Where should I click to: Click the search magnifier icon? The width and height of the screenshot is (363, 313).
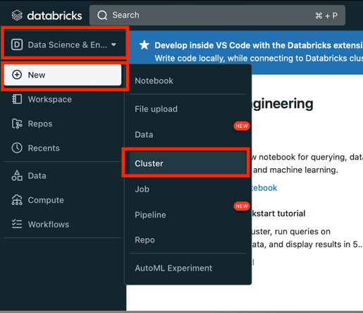click(102, 16)
